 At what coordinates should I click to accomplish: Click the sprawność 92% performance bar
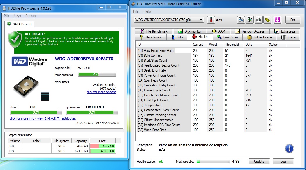pyautogui.click(x=92, y=112)
